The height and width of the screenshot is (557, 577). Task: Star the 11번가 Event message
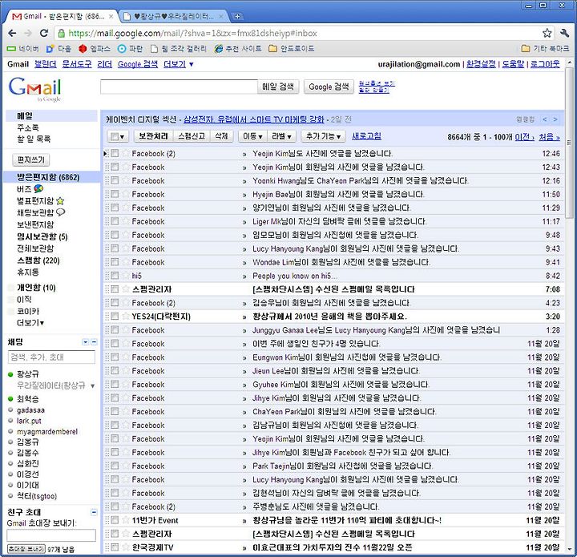pyautogui.click(x=126, y=520)
